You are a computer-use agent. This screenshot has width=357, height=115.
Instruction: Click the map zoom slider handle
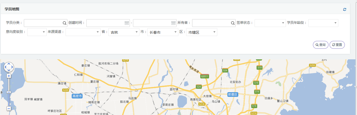tap(9, 92)
